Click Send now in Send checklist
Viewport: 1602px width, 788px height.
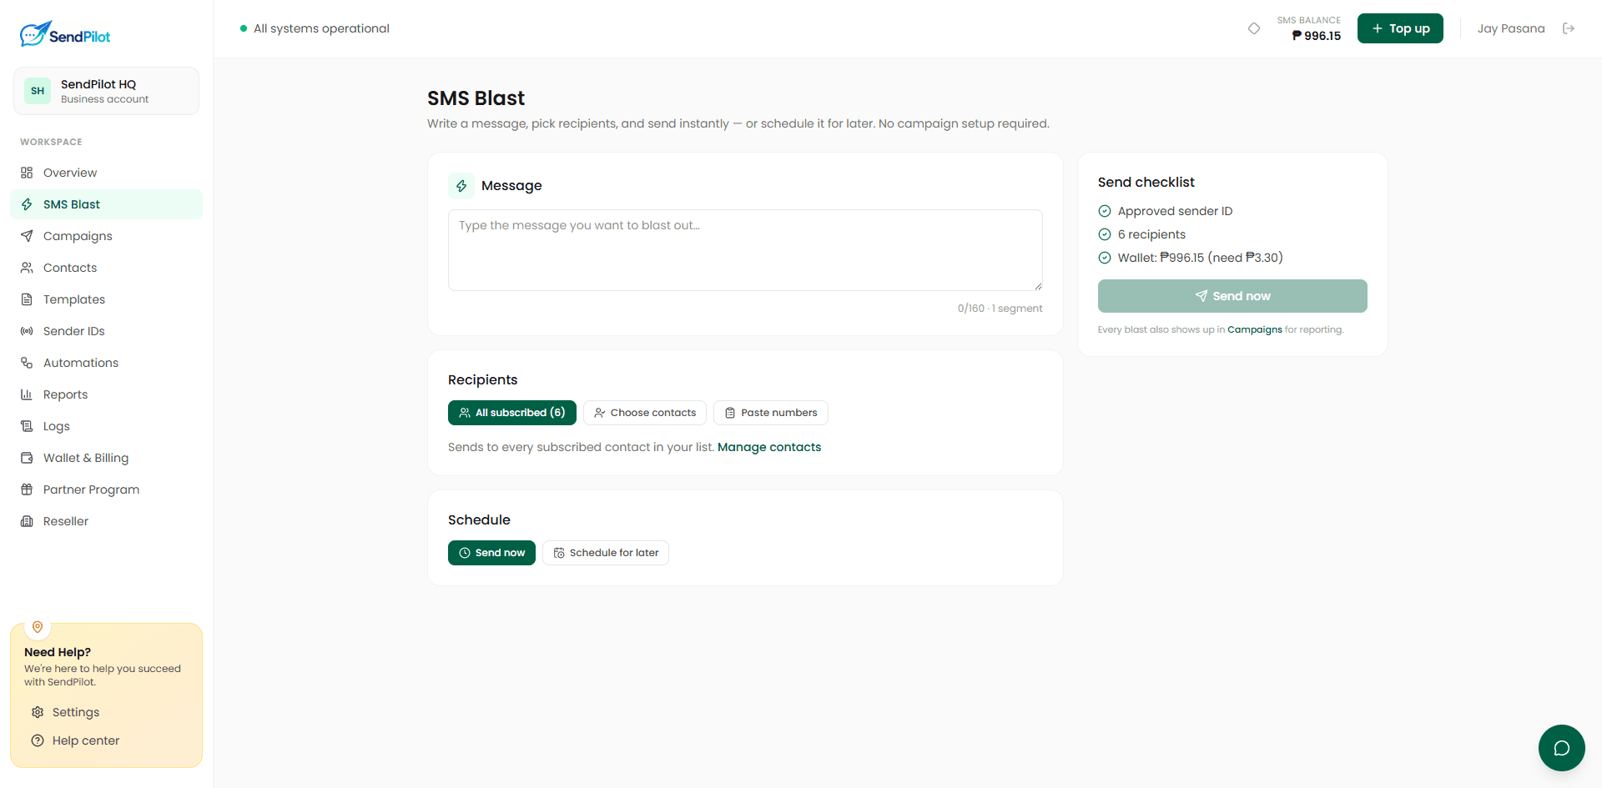click(1232, 296)
